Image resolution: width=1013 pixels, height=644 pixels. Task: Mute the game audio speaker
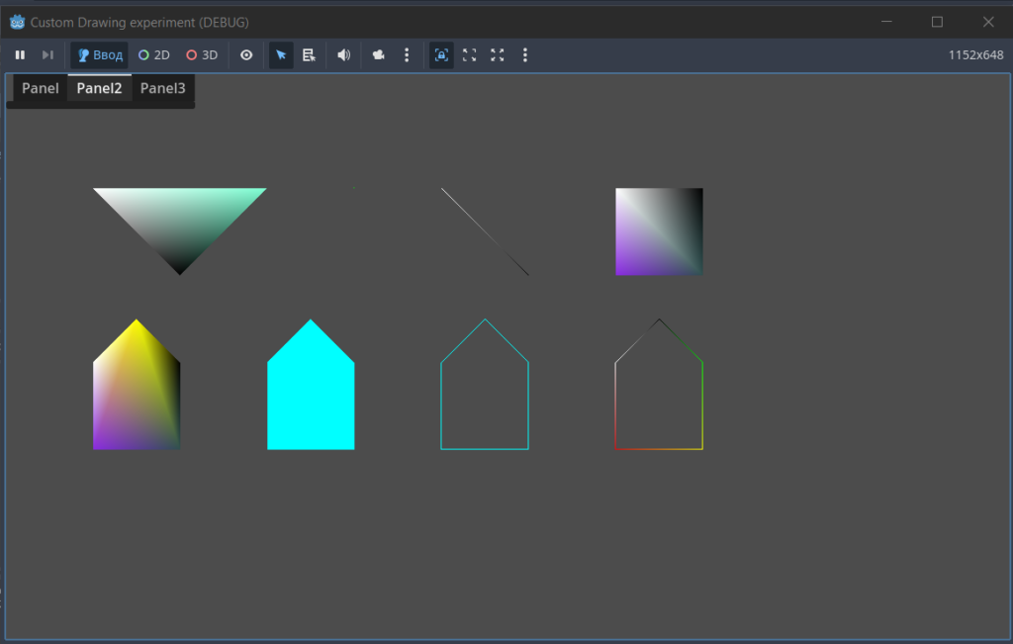[x=343, y=55]
